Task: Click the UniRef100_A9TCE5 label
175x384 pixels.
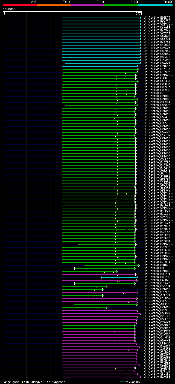Action: coord(157,66)
